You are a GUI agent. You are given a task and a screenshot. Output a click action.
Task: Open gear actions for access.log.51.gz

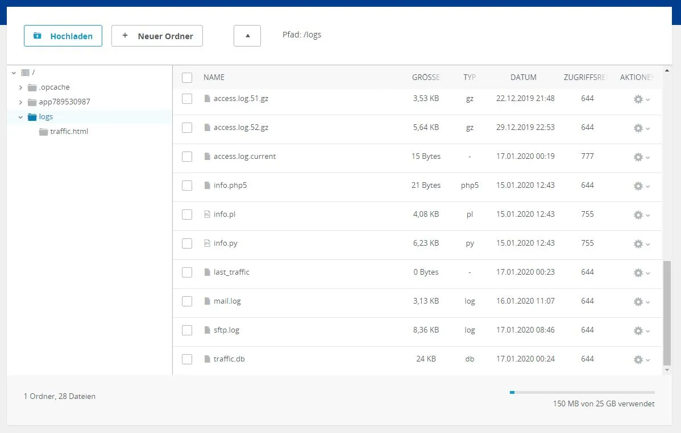click(x=641, y=99)
